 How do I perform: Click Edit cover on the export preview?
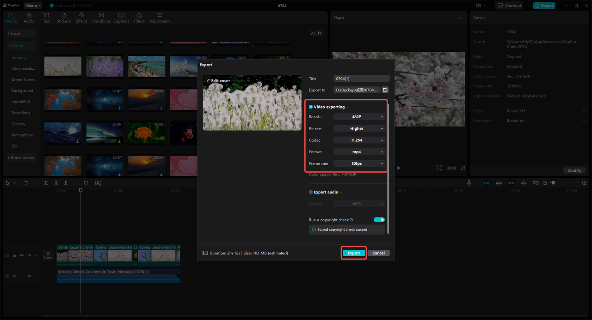(218, 81)
